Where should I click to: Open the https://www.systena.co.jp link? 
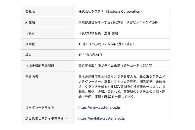(99, 108)
